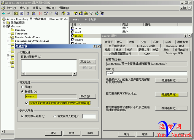194x140 pixels.
Task: Open the 窗口 menu
Action: (x=51, y=8)
